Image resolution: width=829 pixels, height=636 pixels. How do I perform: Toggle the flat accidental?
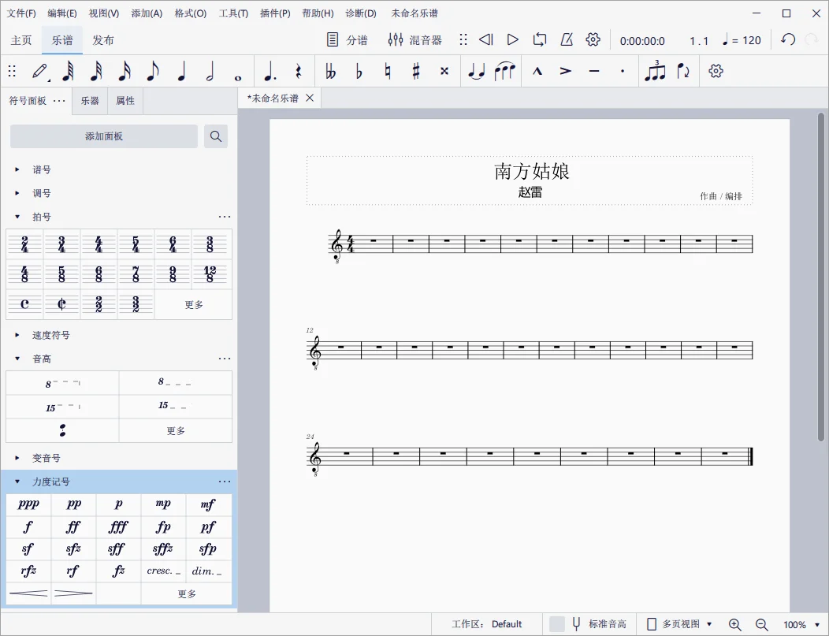point(359,71)
